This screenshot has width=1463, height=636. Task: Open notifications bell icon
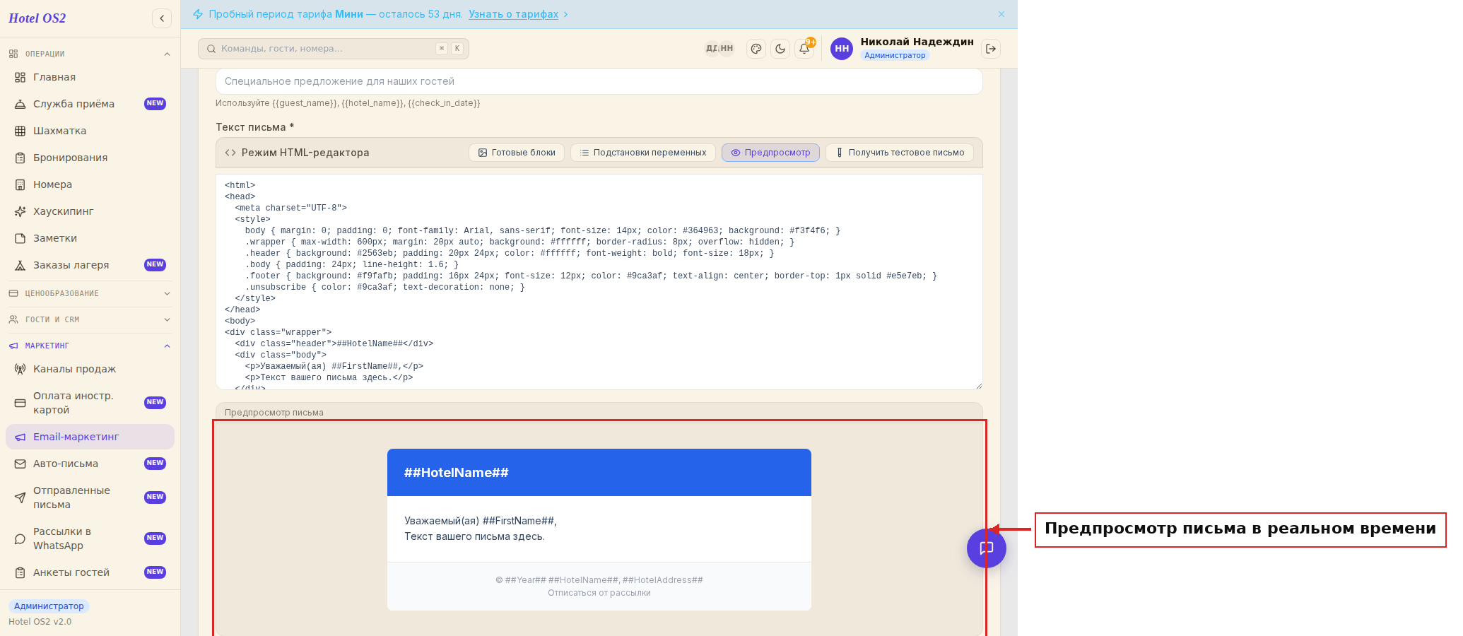pos(804,49)
